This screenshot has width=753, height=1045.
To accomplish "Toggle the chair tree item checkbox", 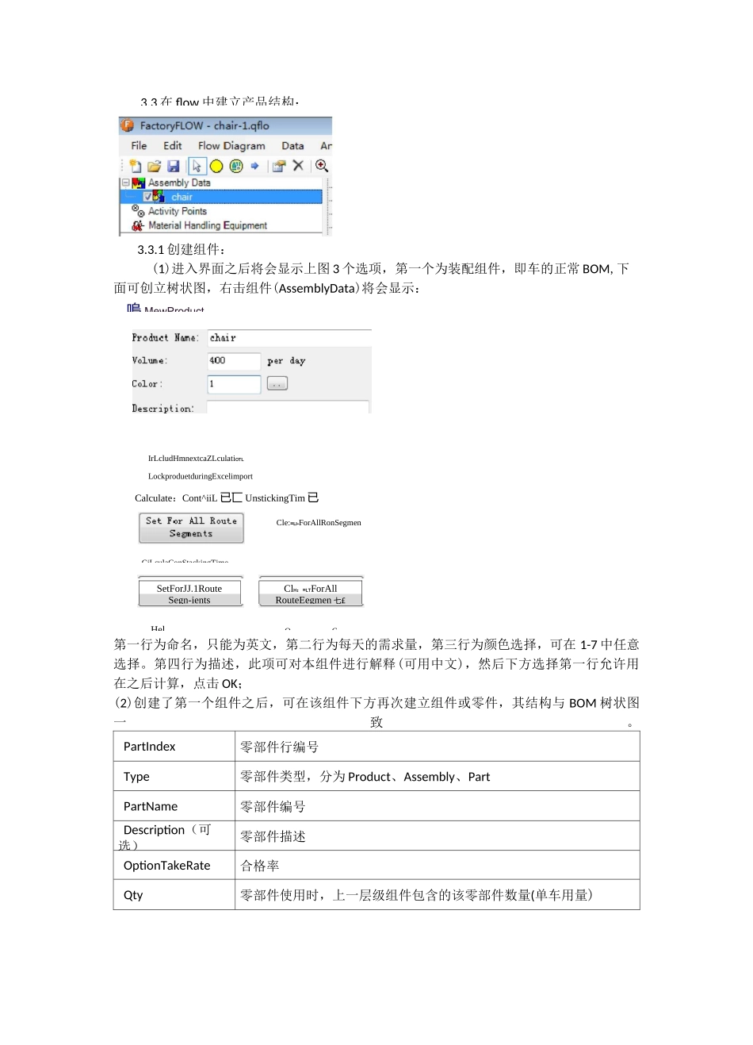I will click(x=147, y=197).
